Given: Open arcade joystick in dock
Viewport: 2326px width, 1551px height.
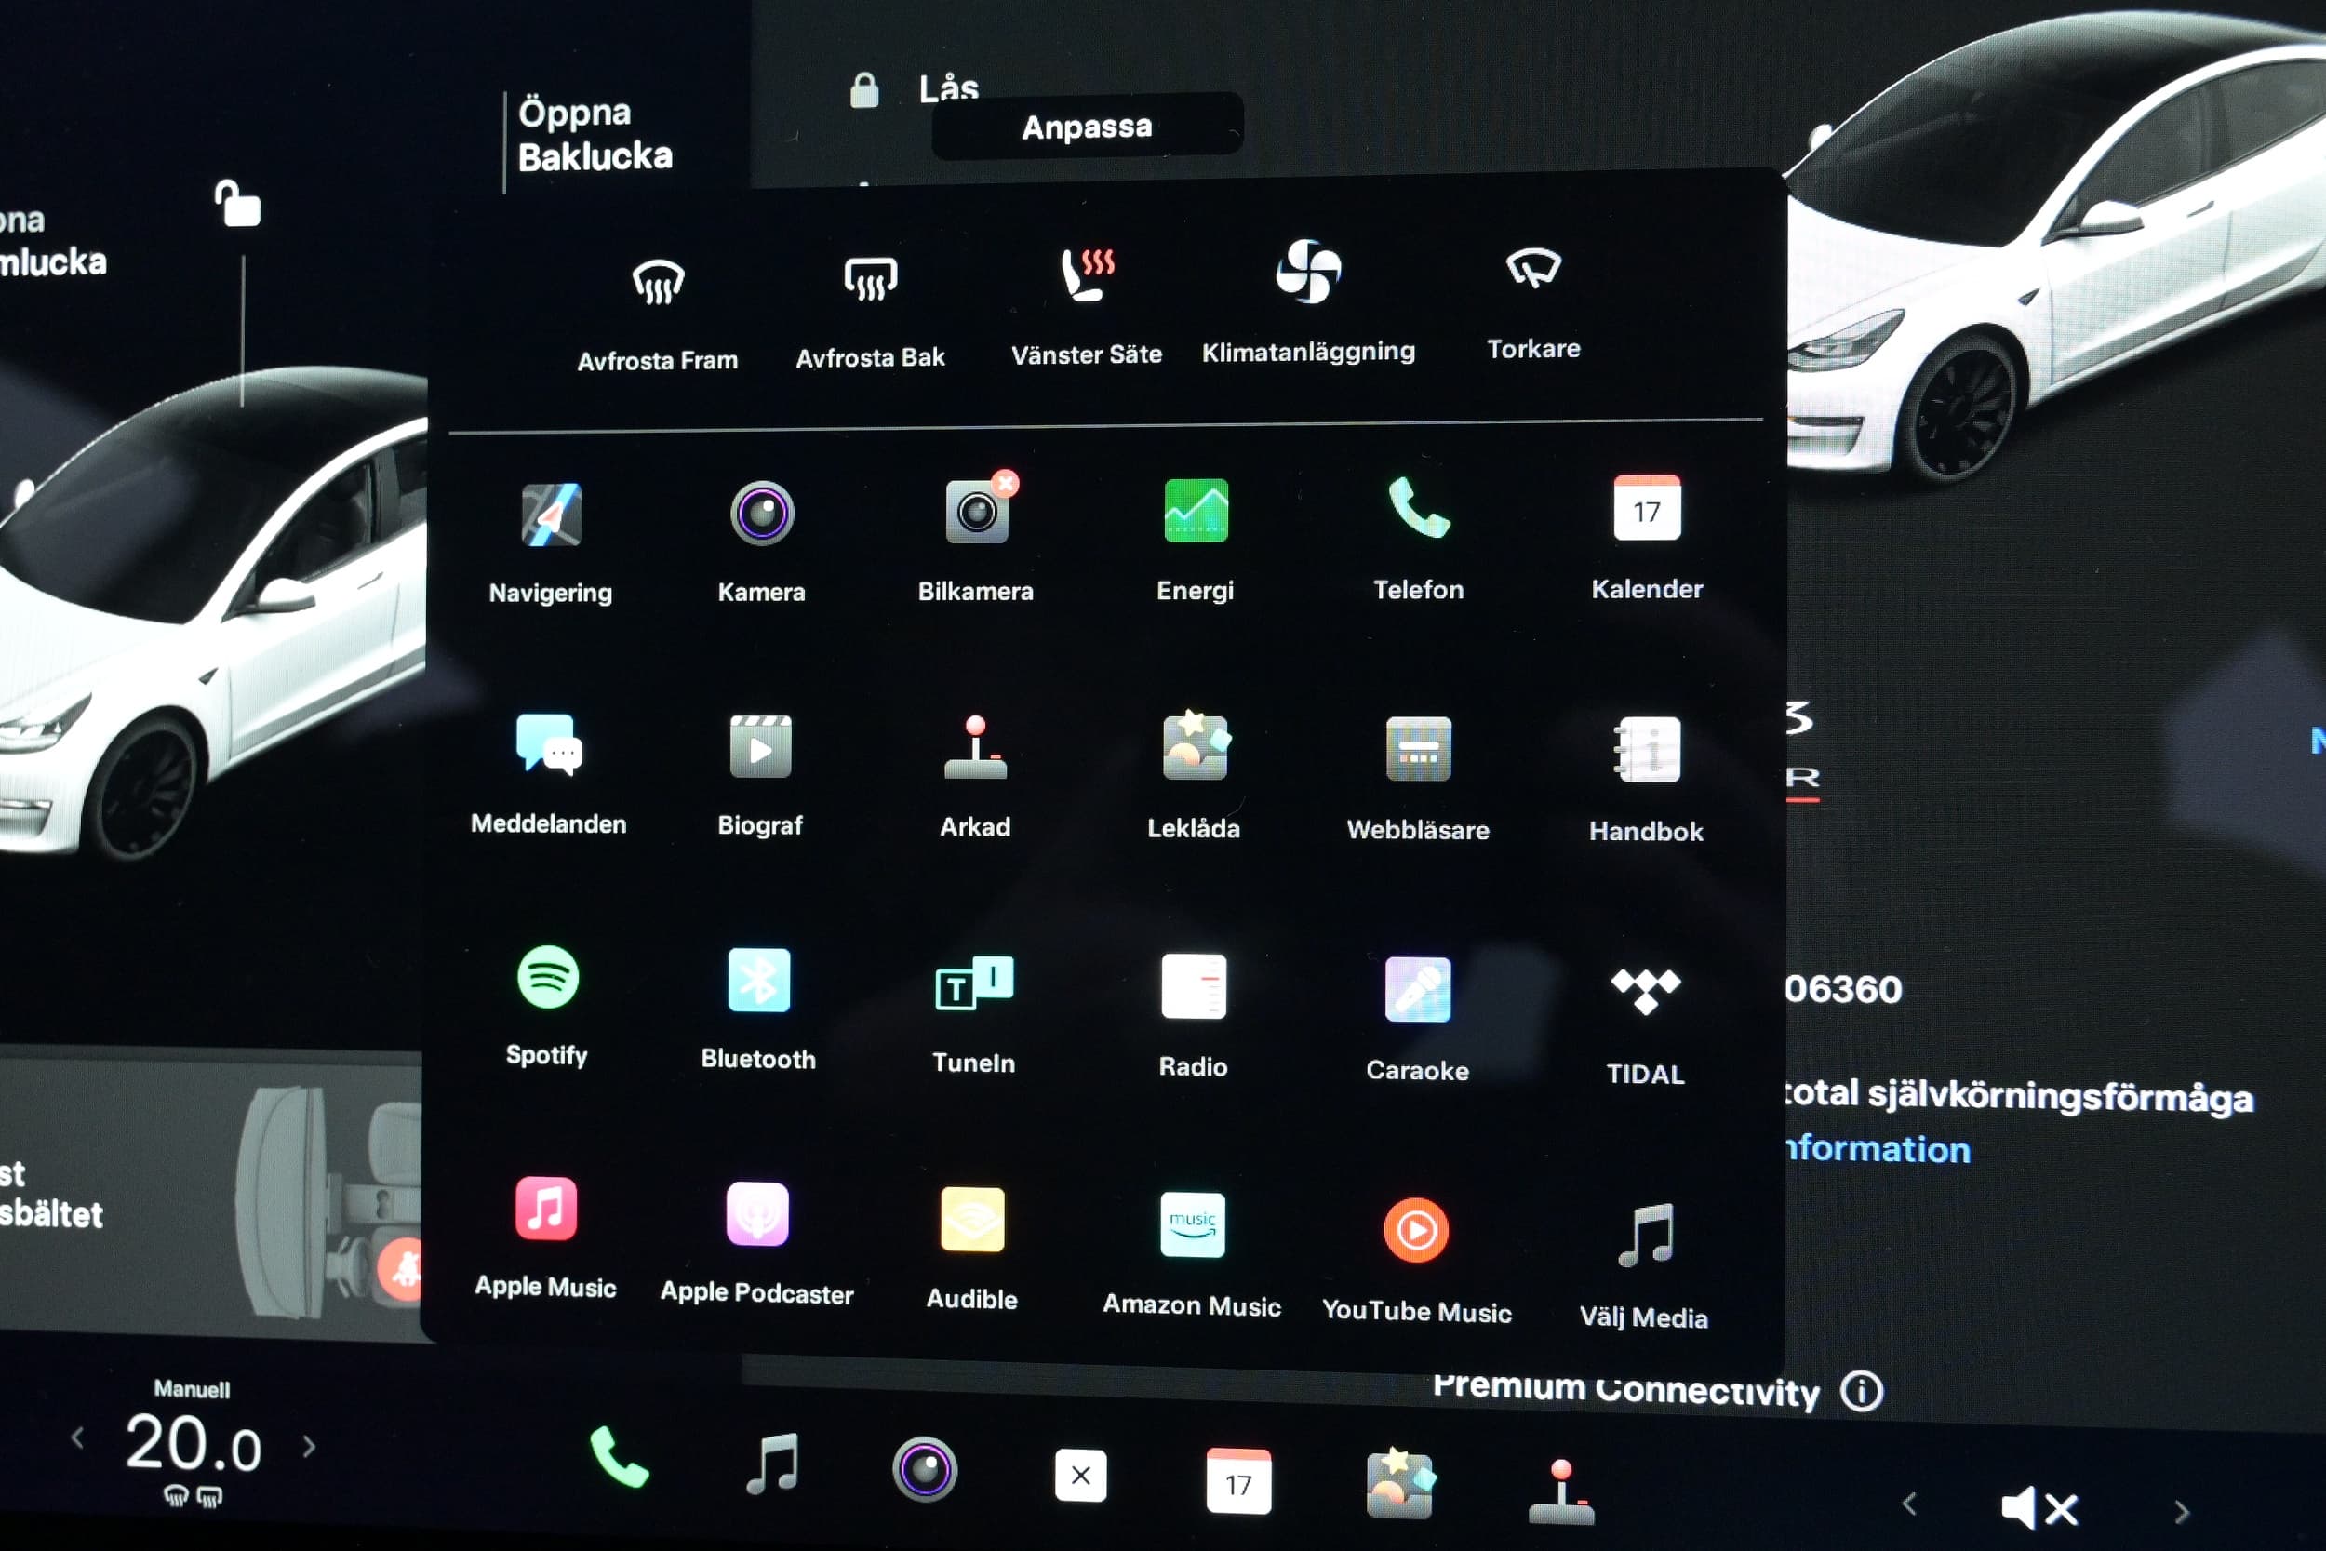Looking at the screenshot, I should (x=1561, y=1491).
